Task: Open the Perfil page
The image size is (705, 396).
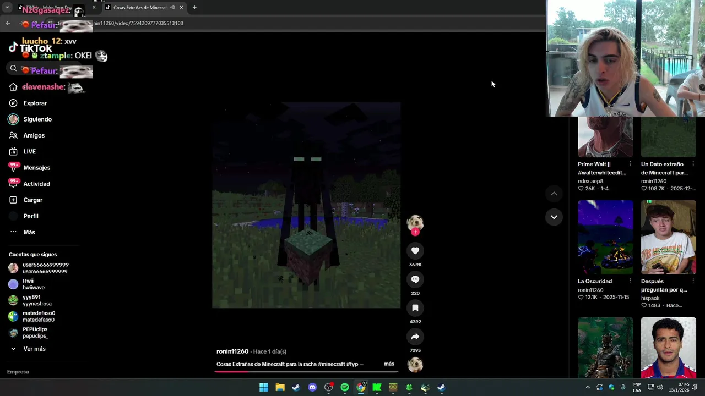Action: [30, 216]
